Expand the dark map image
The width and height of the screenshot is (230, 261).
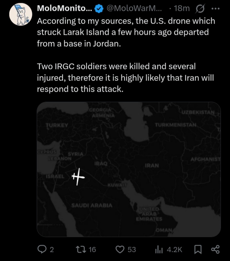[129, 169]
